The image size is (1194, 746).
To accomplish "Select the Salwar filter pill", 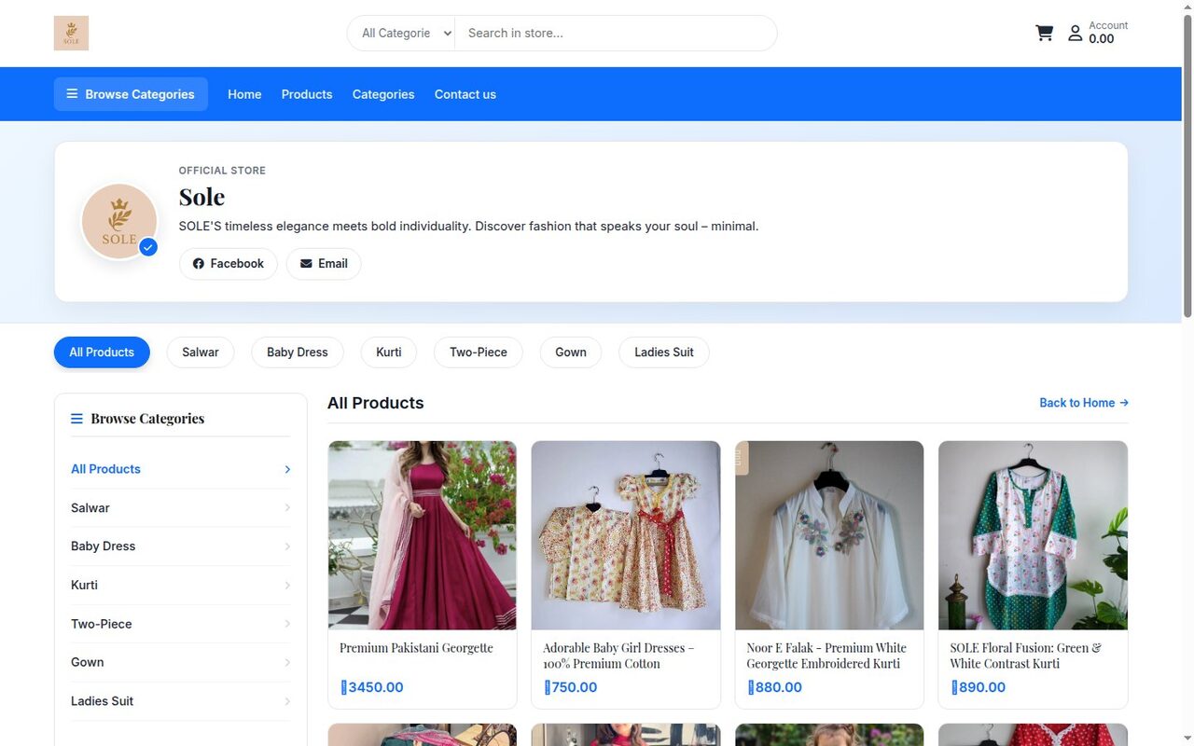I will click(x=201, y=352).
